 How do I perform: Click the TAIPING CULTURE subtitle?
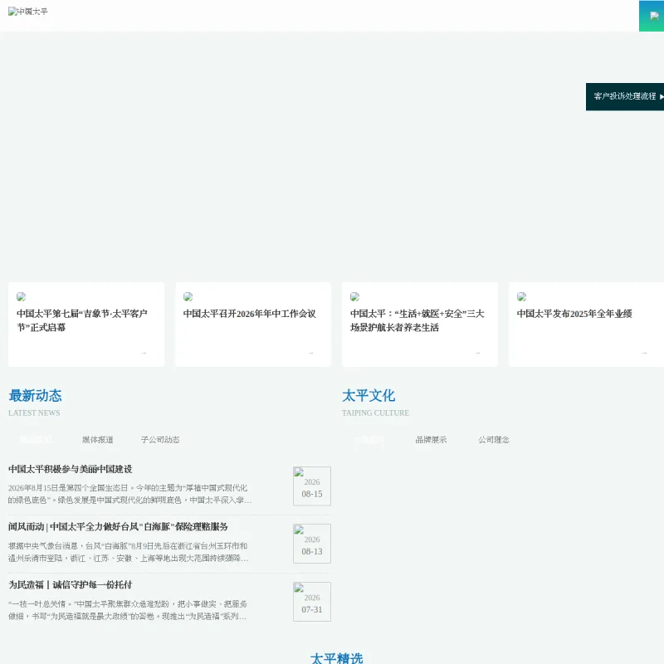point(376,413)
